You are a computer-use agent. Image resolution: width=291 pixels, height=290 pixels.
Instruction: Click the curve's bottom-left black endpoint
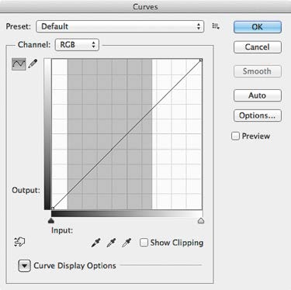pyautogui.click(x=53, y=208)
